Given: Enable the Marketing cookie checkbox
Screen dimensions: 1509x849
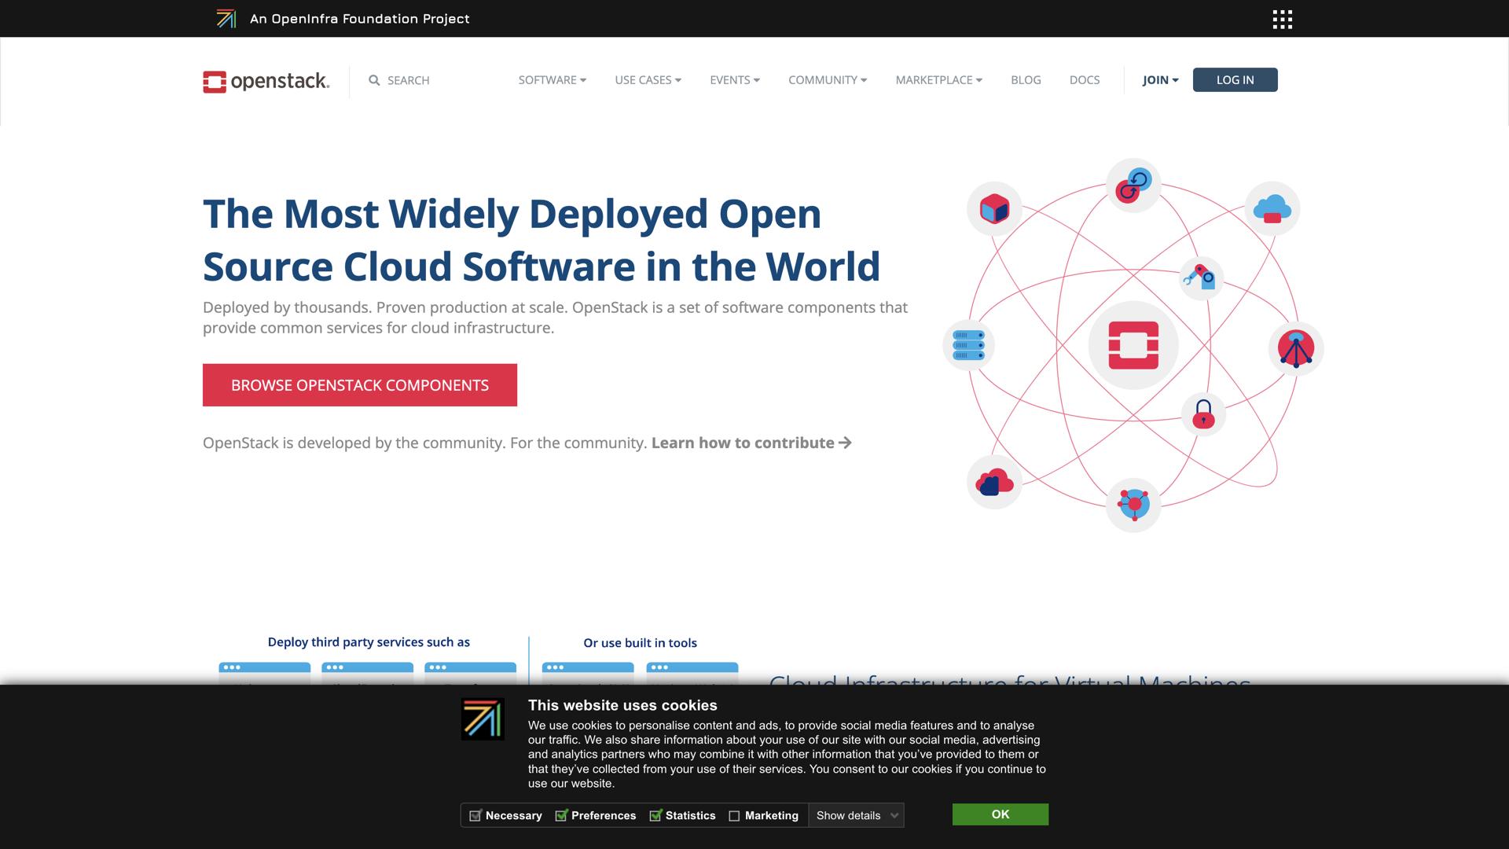Looking at the screenshot, I should click(x=736, y=816).
